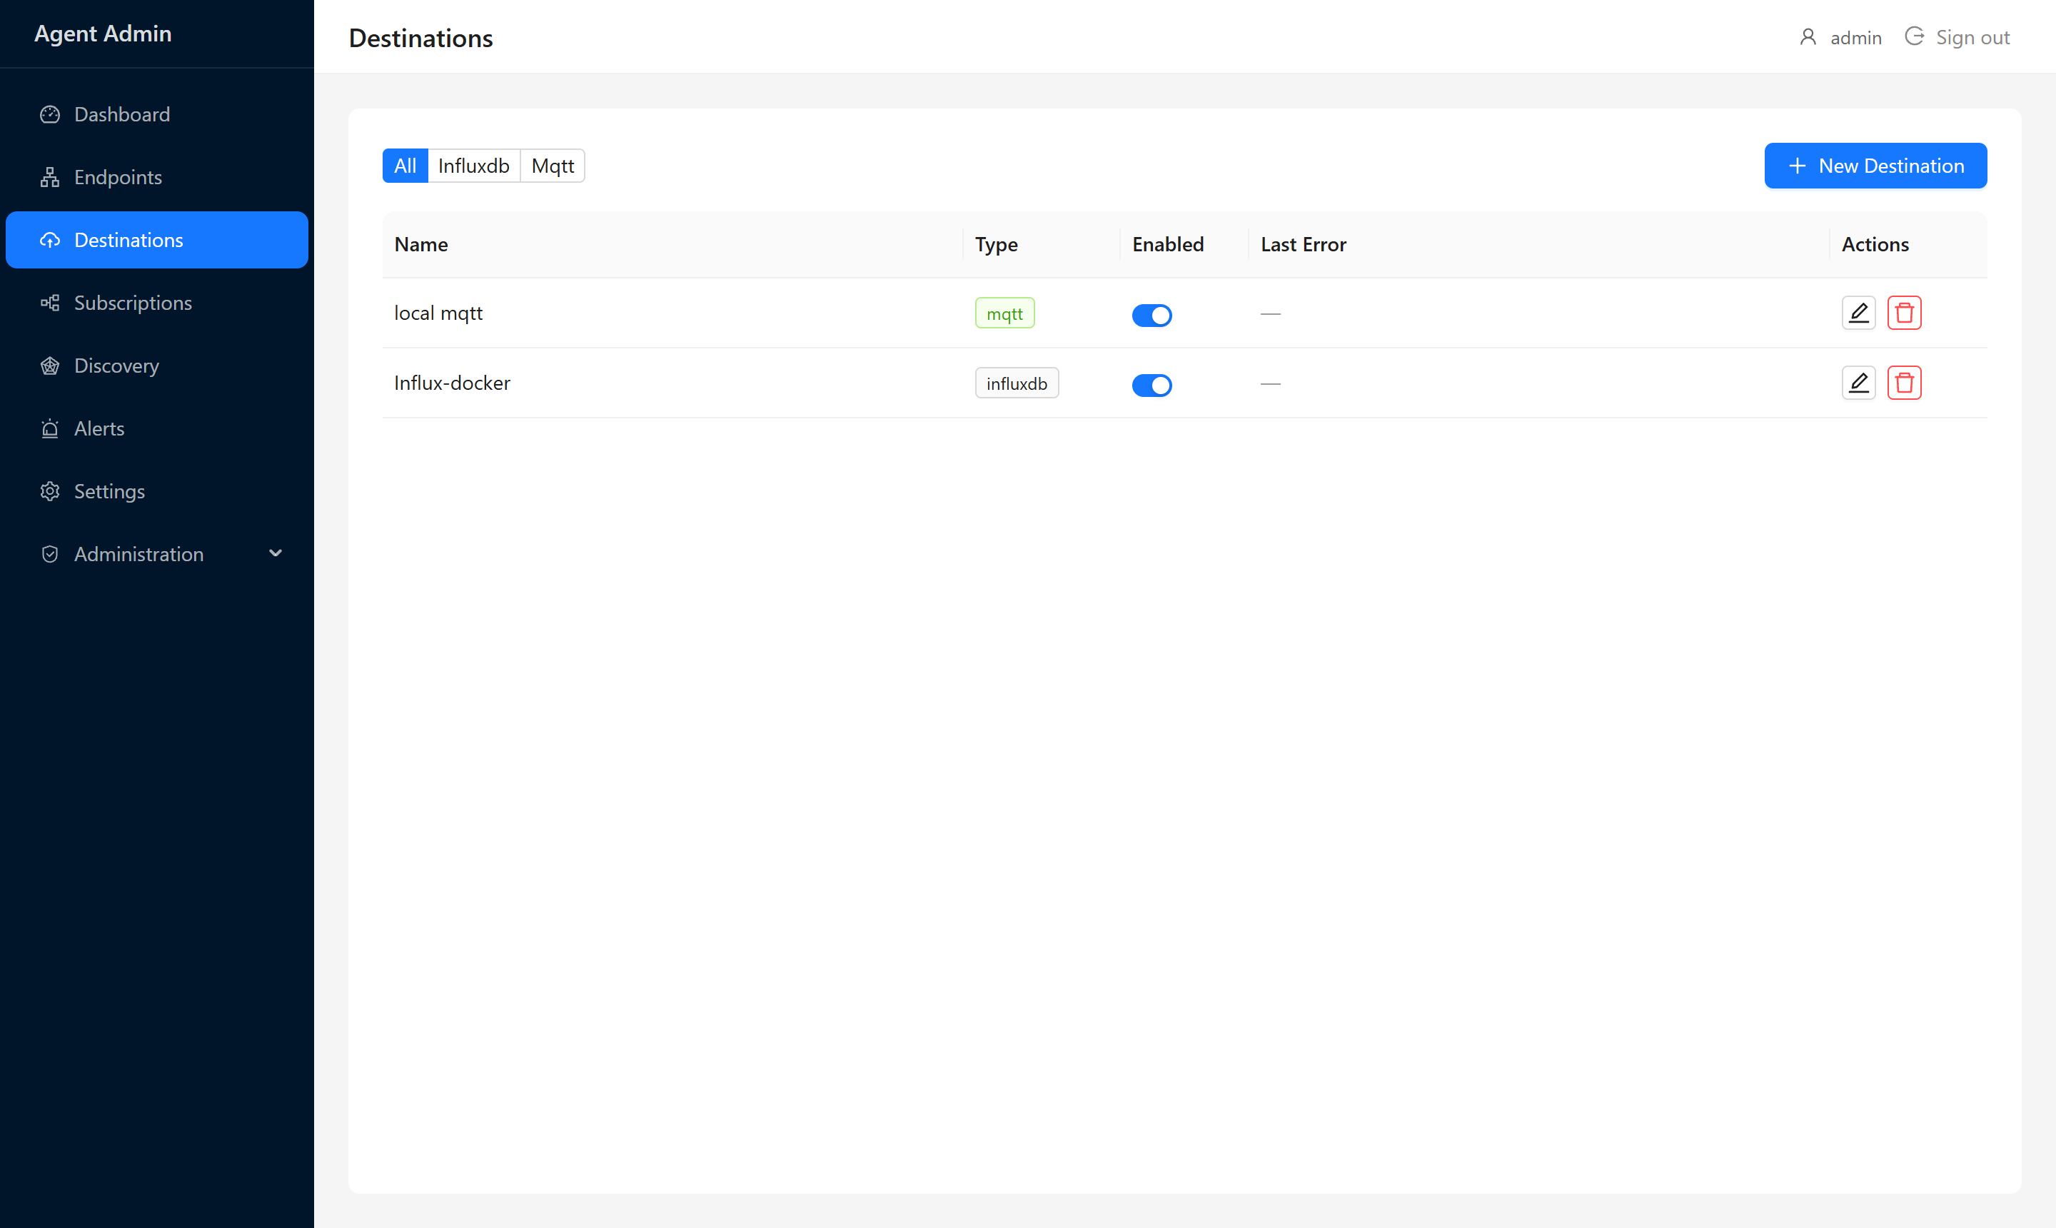Click the plus icon in New Destination
This screenshot has height=1228, width=2056.
1797,166
